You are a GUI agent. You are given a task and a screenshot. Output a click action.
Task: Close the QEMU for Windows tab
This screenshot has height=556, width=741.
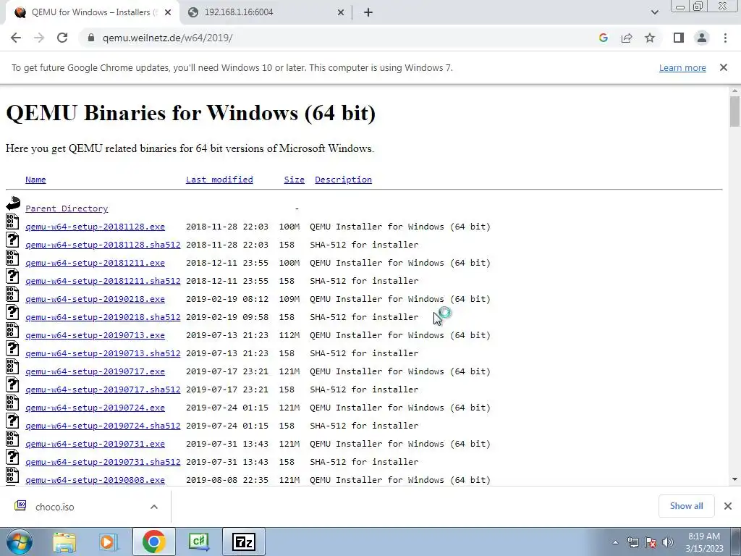point(168,12)
